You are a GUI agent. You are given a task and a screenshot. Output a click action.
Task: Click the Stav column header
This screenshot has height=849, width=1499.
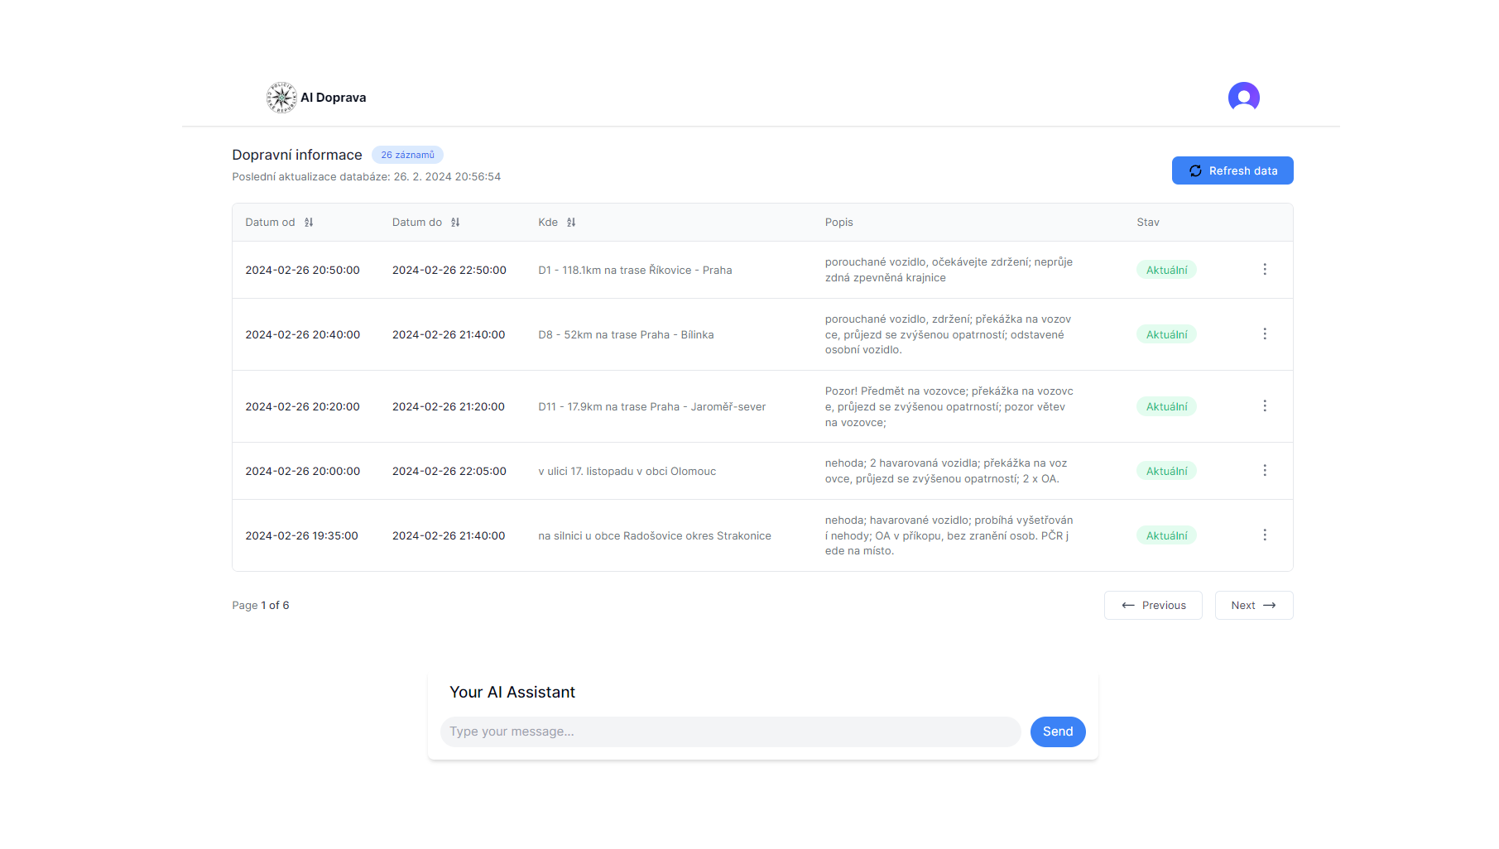tap(1147, 223)
